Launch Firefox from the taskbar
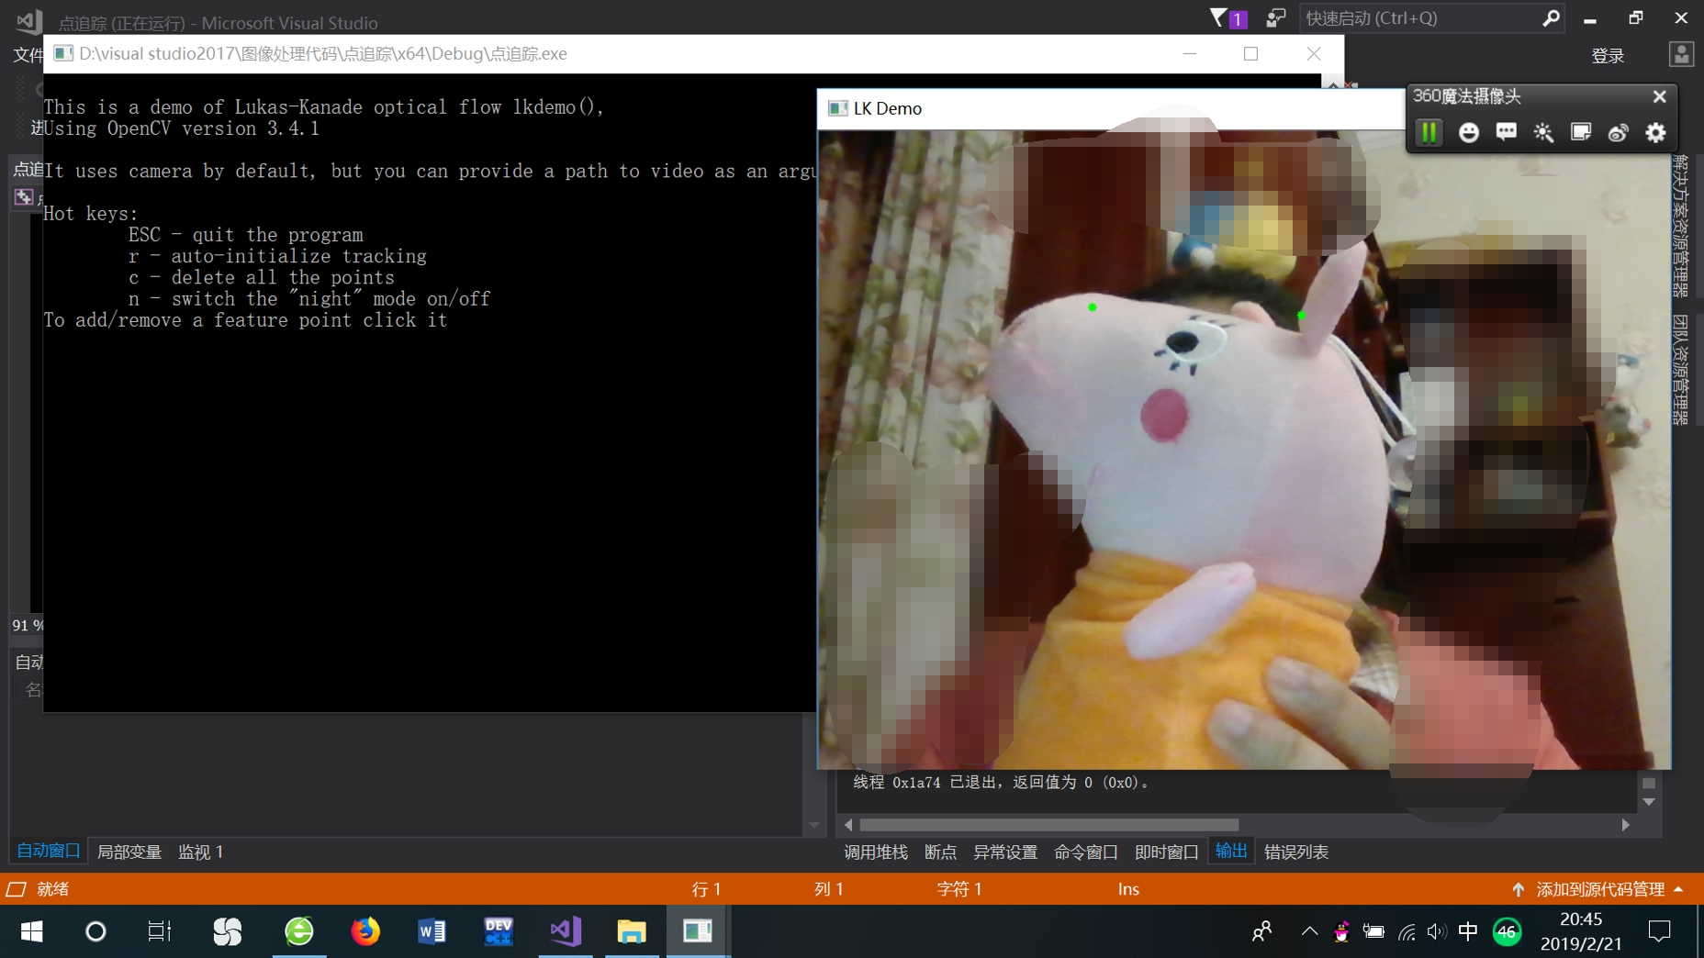Screen dimensions: 1704x958 pos(364,931)
